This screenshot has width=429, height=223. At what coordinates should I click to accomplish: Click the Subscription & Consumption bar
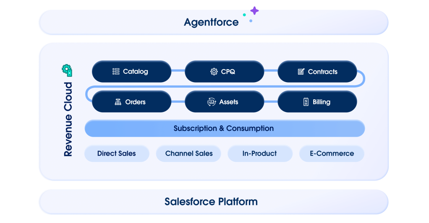(224, 128)
